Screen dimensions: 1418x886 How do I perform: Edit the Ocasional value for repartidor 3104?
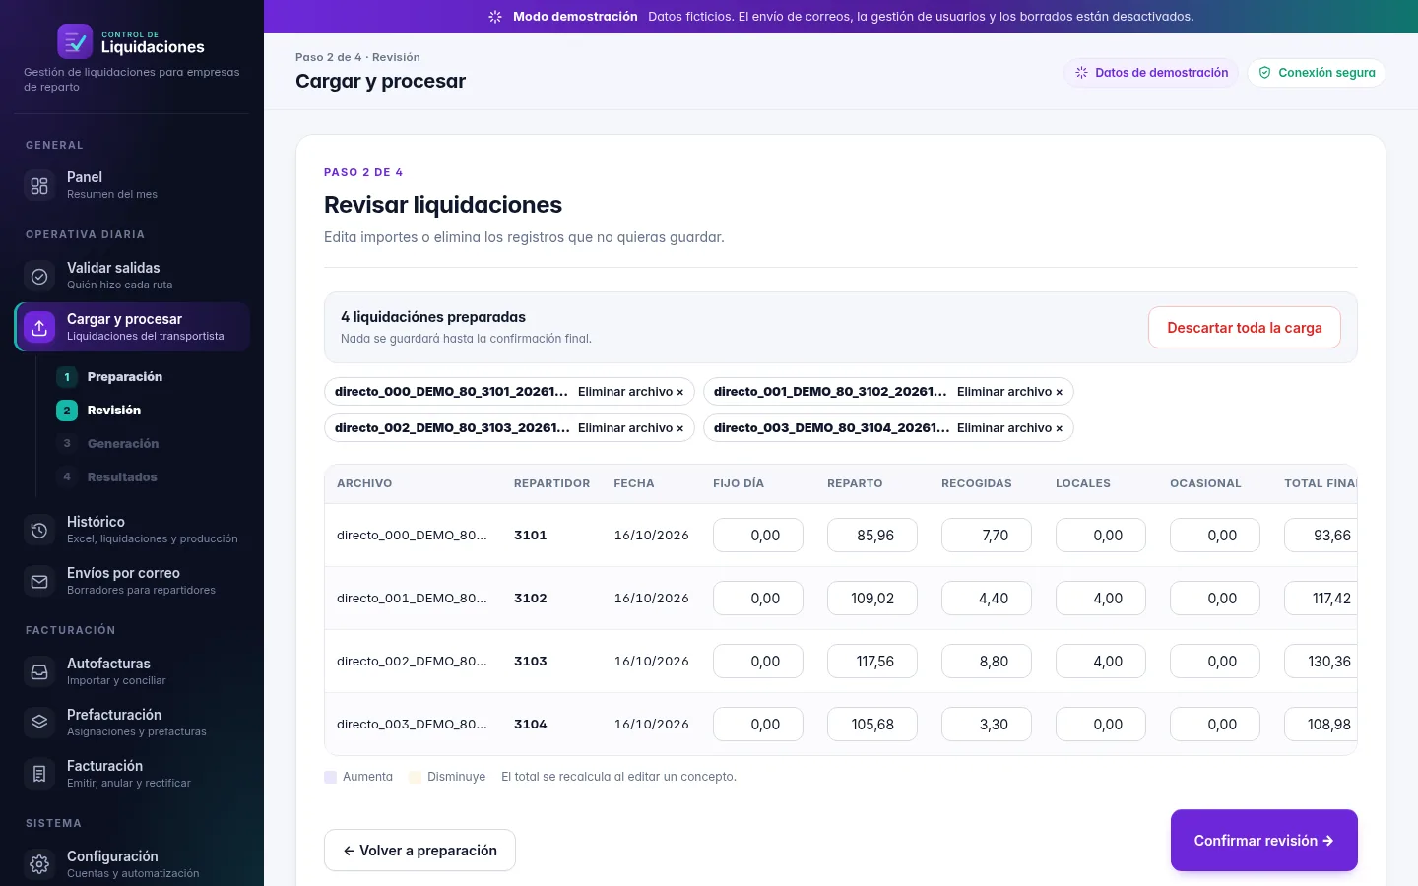point(1215,725)
